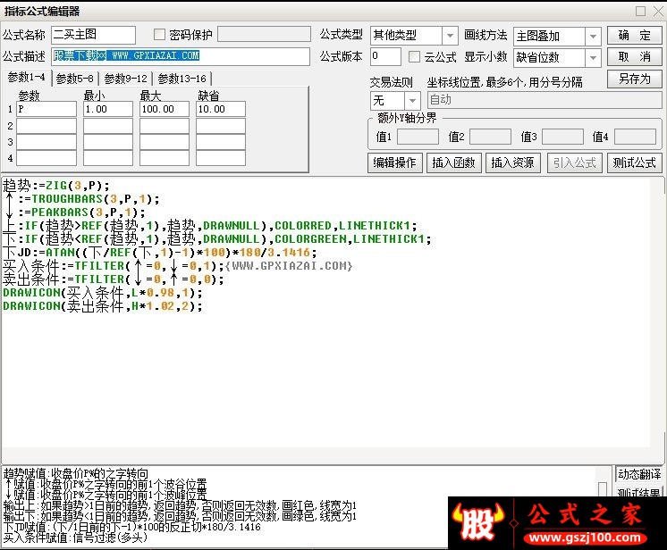This screenshot has height=550, width=667.
Task: Open the 参数9-12 tab
Action: coord(125,79)
